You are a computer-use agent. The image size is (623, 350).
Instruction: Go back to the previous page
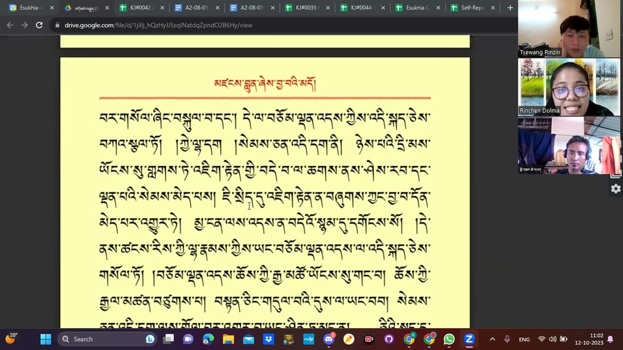(x=10, y=25)
